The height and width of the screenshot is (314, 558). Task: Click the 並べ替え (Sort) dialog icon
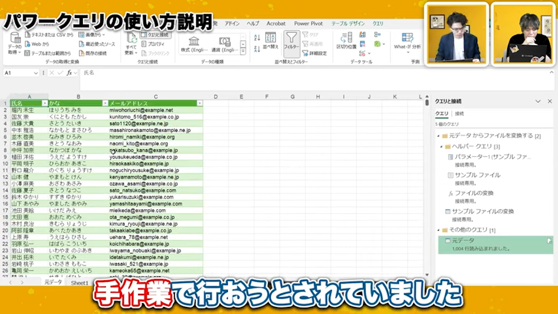[x=270, y=38]
